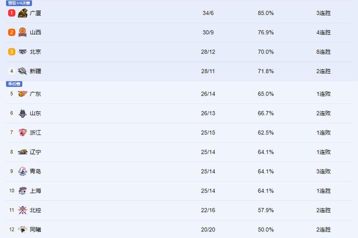
Task: Click the 晋级1/4决赛 section label
Action: click(19, 3)
